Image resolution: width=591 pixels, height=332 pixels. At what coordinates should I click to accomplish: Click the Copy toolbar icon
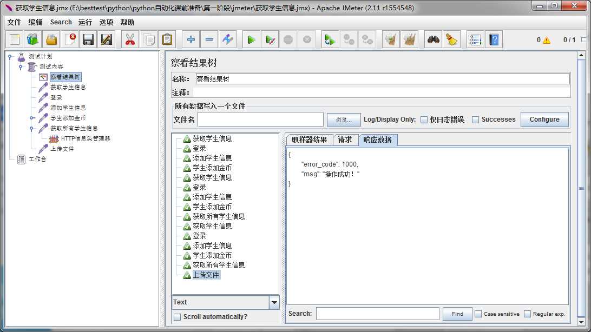(x=148, y=39)
